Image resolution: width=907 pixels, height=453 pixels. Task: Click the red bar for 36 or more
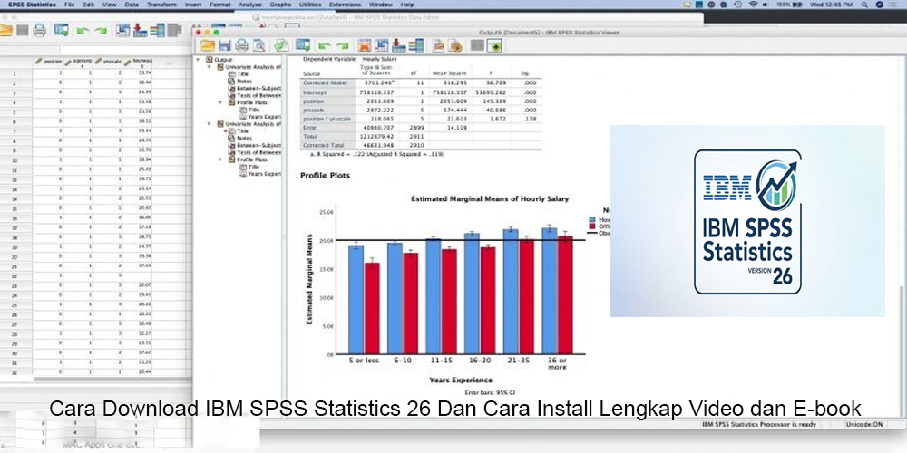[x=565, y=294]
